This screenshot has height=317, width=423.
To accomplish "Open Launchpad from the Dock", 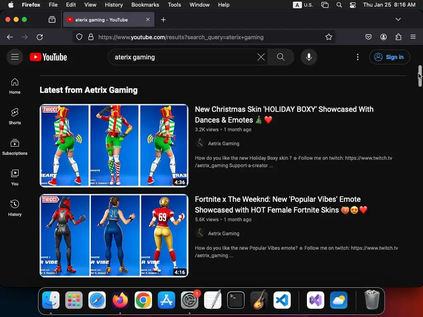I will (74, 300).
